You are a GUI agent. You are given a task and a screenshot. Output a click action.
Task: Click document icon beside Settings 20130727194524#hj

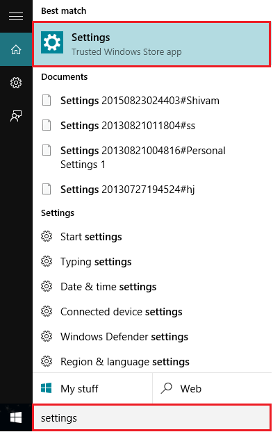coord(47,189)
